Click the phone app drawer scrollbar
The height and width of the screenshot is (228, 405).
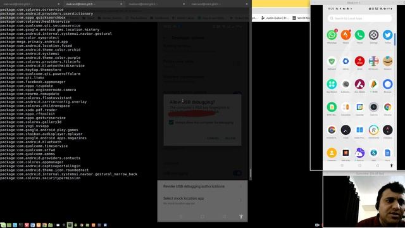coord(395,39)
